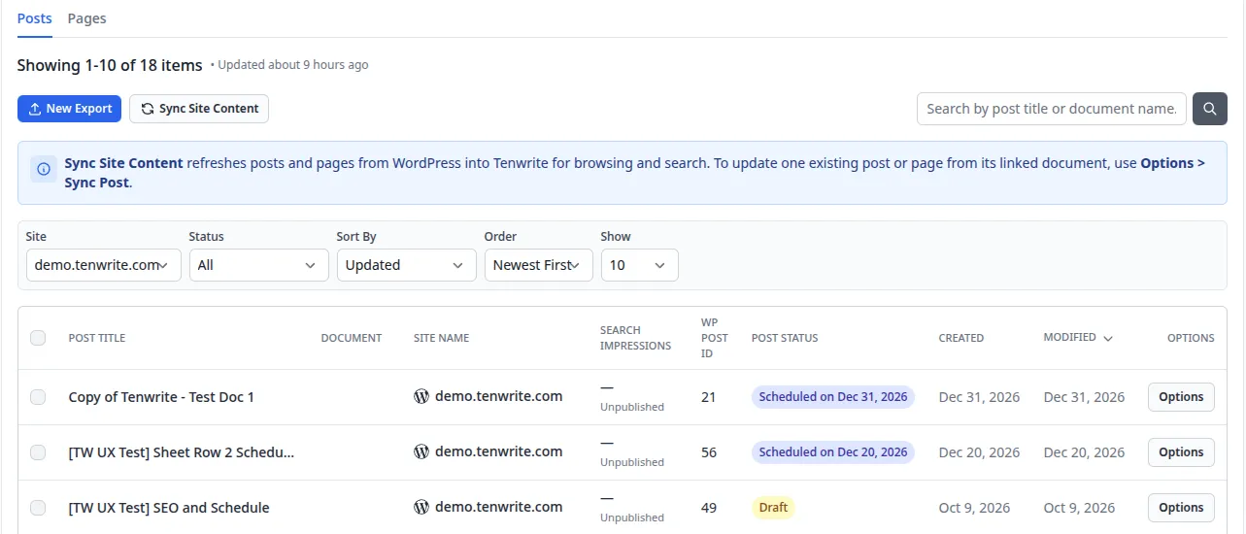The width and height of the screenshot is (1246, 534).
Task: Switch to the Pages tab
Action: 87,18
